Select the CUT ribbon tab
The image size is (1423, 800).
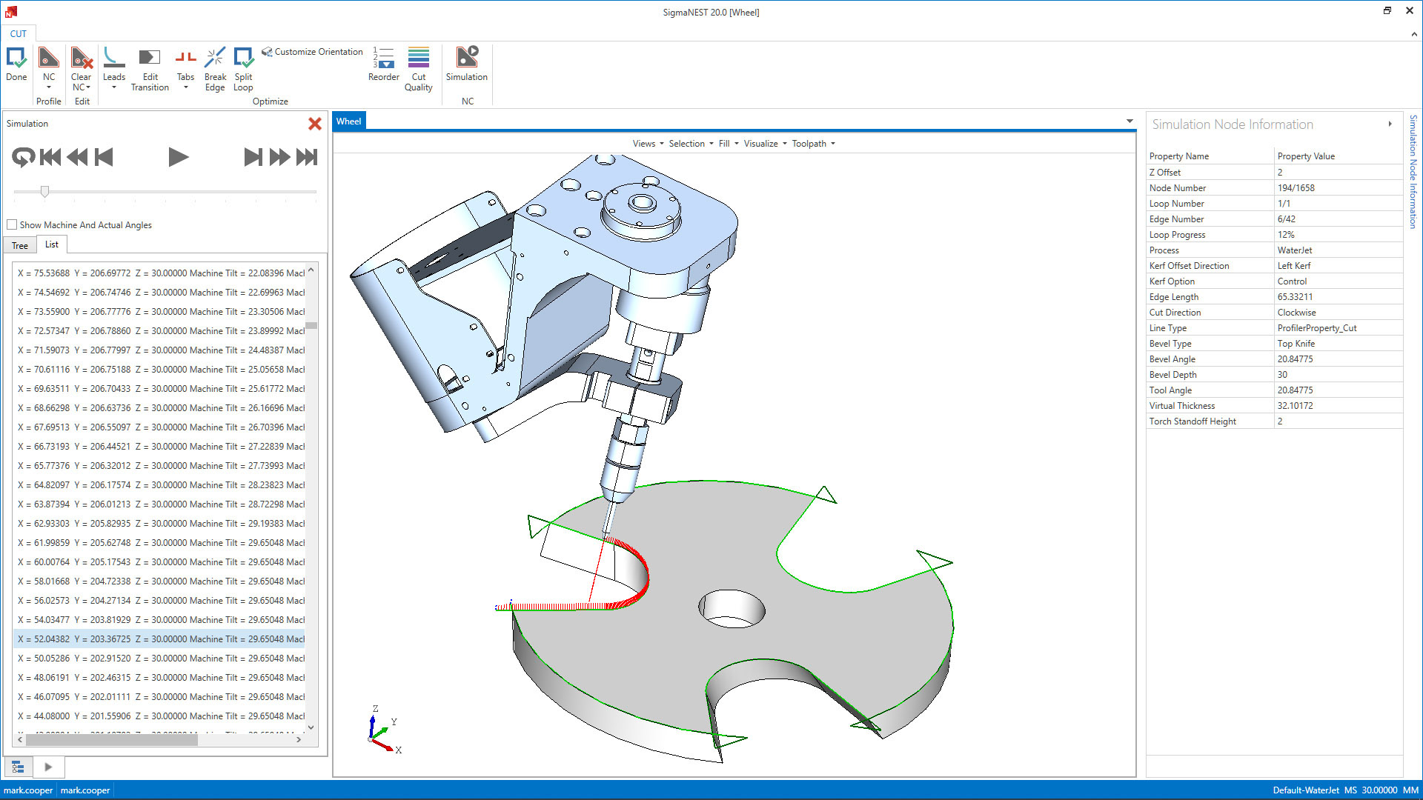(19, 33)
